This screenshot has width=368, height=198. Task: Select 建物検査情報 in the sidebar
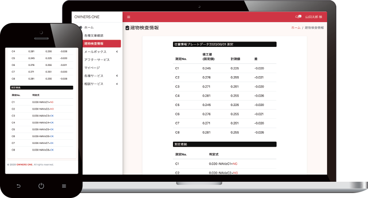coord(102,44)
